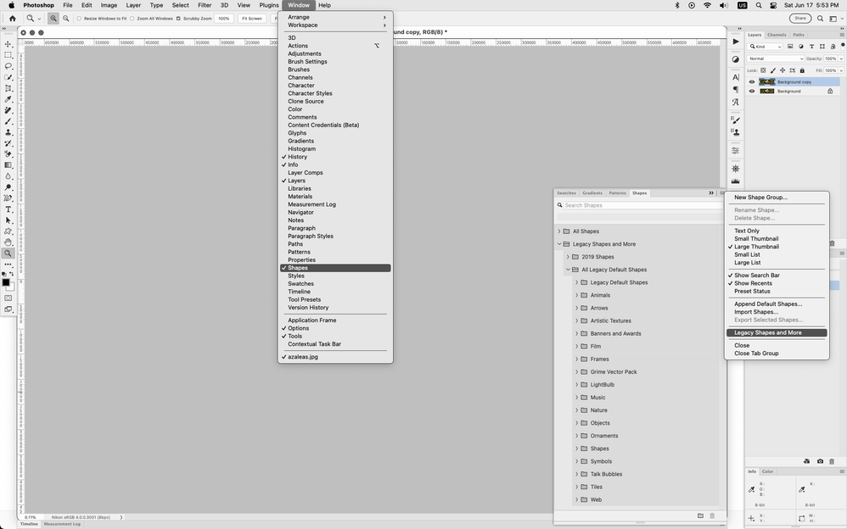The height and width of the screenshot is (529, 847).
Task: Select the Move tool in the toolbar
Action: 8,44
